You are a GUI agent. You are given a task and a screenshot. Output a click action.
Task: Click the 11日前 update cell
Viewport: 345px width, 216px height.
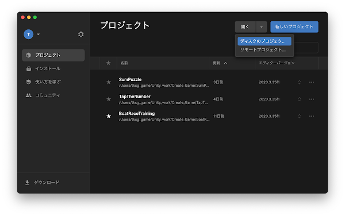(218, 116)
